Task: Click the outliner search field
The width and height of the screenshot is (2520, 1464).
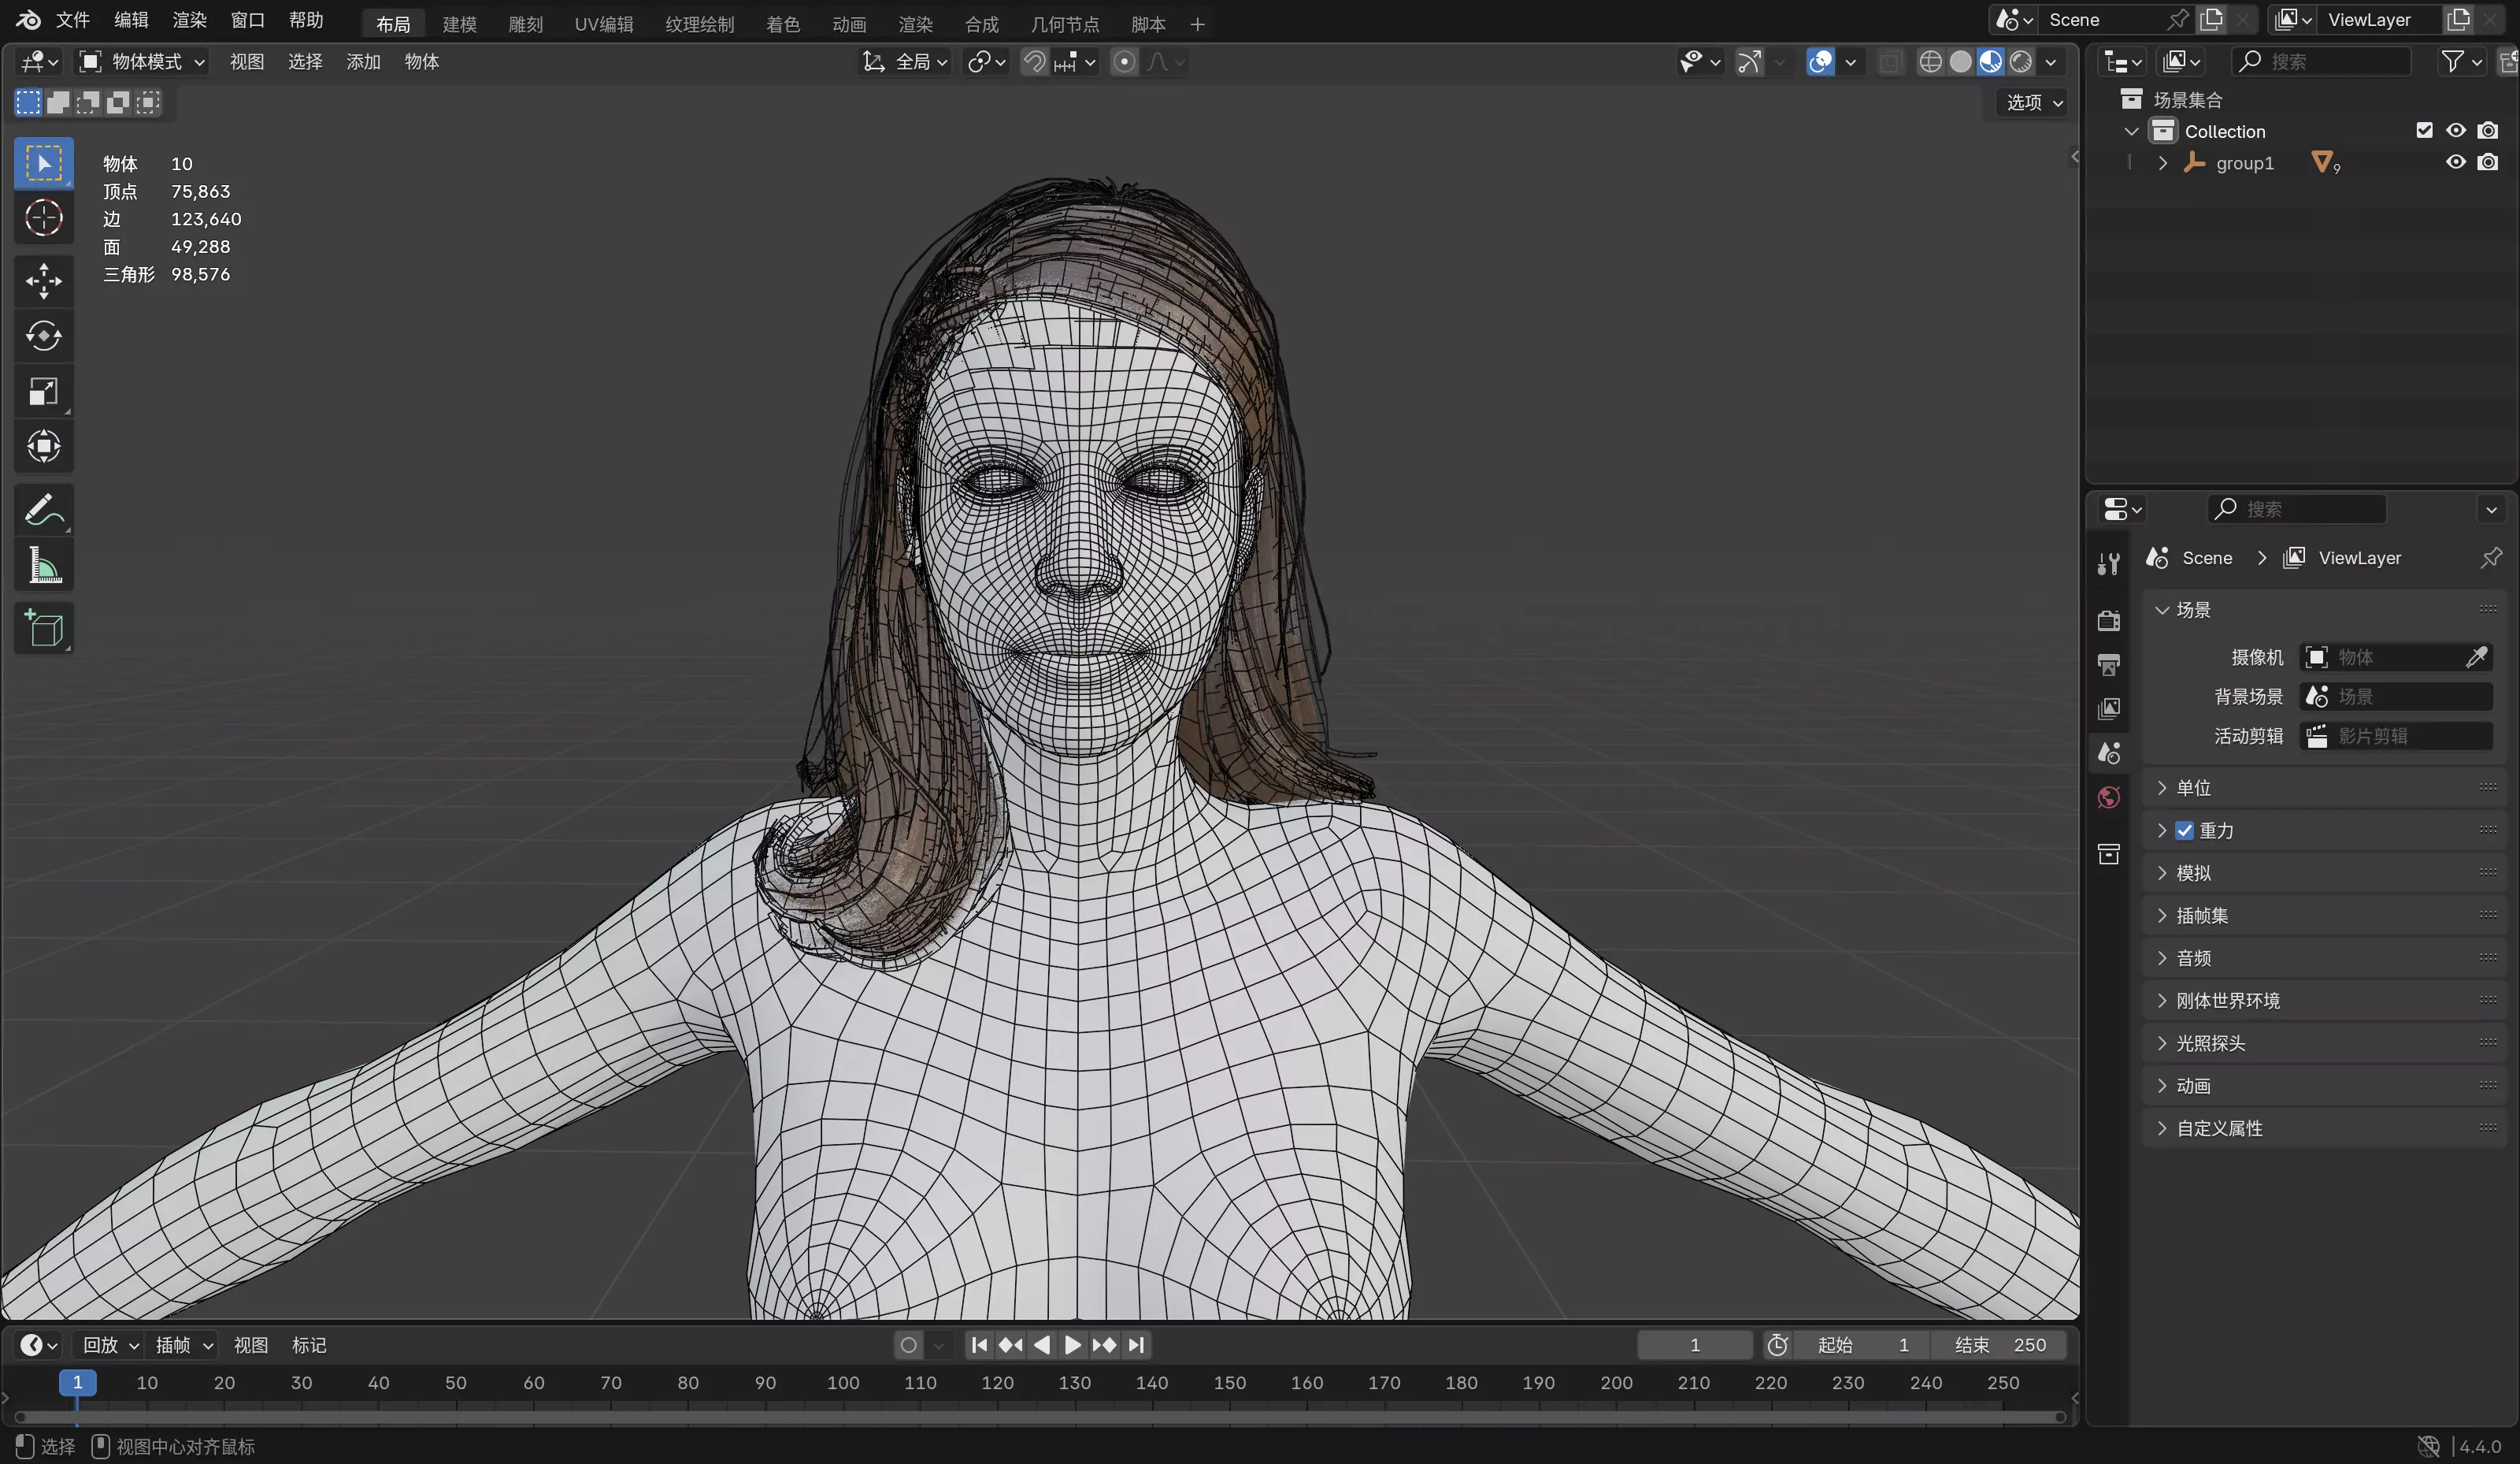Action: coord(2322,62)
